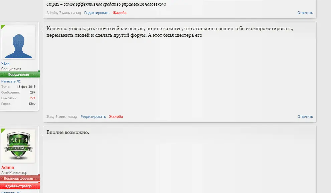The width and height of the screenshot is (331, 193).
Task: Click Жалоба on Stas's post
Action: point(116,117)
